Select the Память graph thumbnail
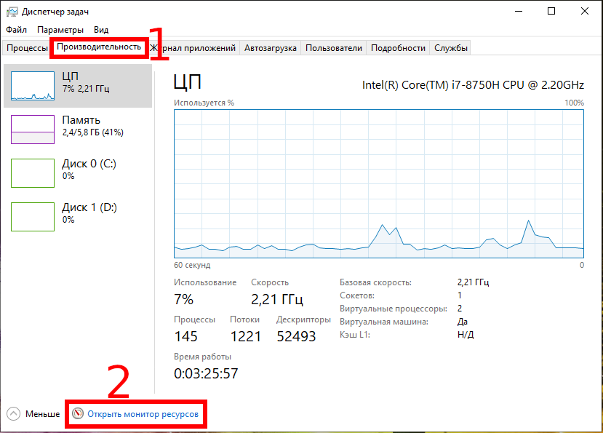This screenshot has height=433, width=603. (33, 130)
